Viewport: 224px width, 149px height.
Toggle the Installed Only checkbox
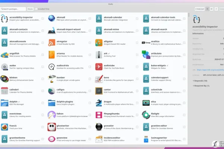pos(36,9)
